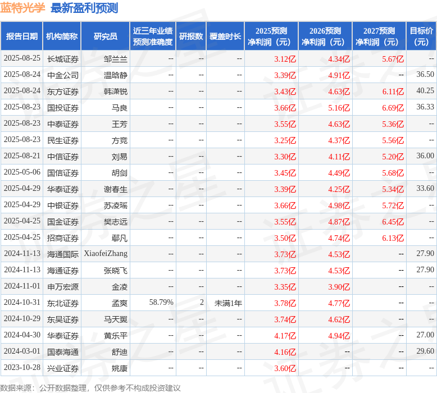Click the 近三年业绩预测准确度 column header
This screenshot has height=393, width=437.
point(153,36)
